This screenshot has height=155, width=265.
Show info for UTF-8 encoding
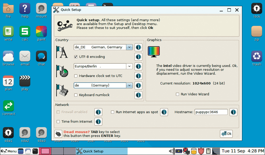pos(138,57)
